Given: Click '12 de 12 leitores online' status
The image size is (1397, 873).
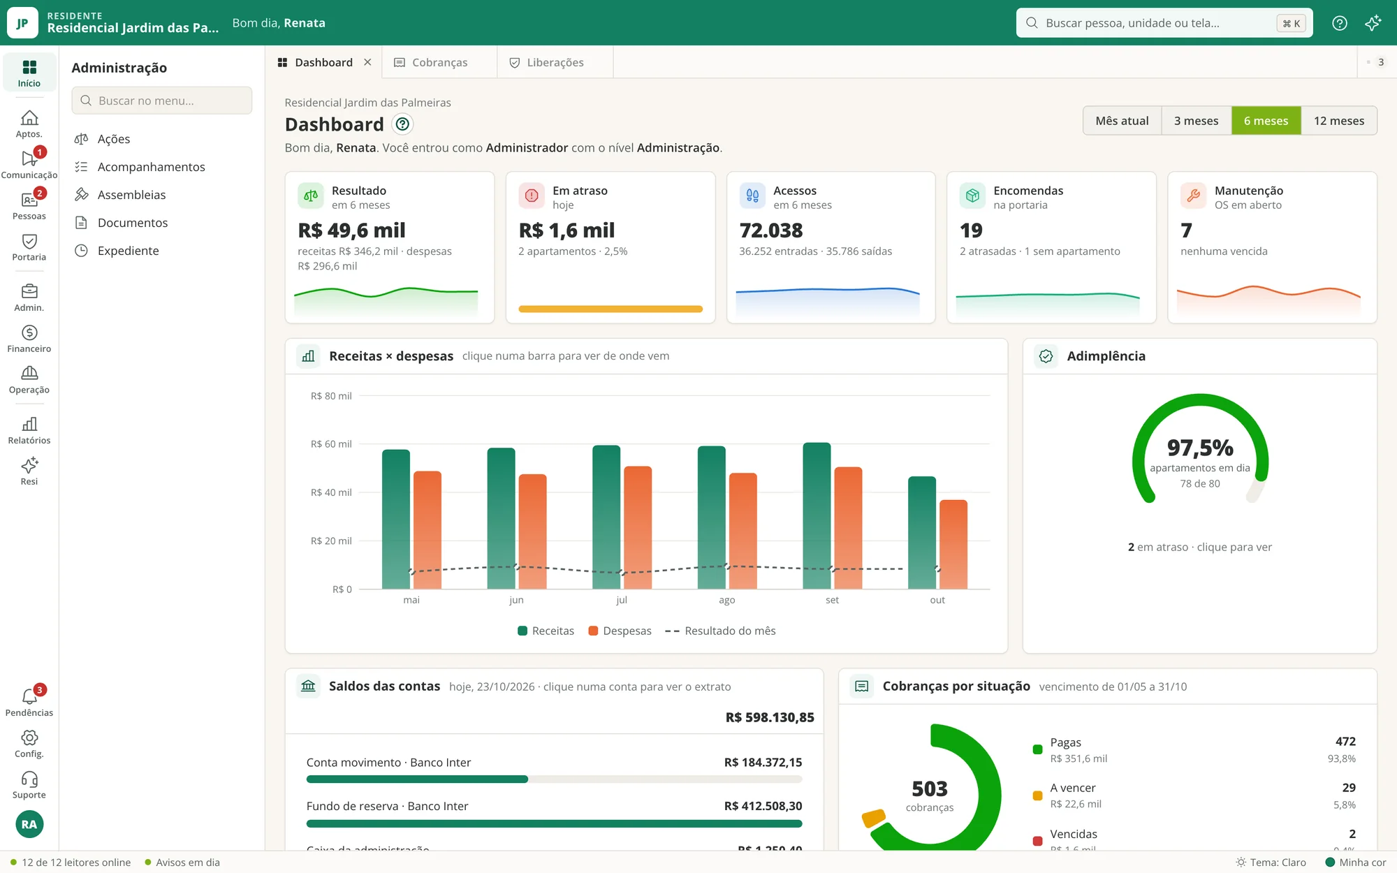Looking at the screenshot, I should click(x=71, y=863).
